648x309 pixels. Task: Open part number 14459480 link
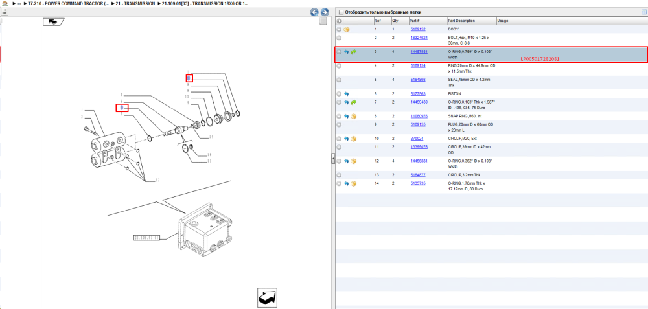point(419,102)
